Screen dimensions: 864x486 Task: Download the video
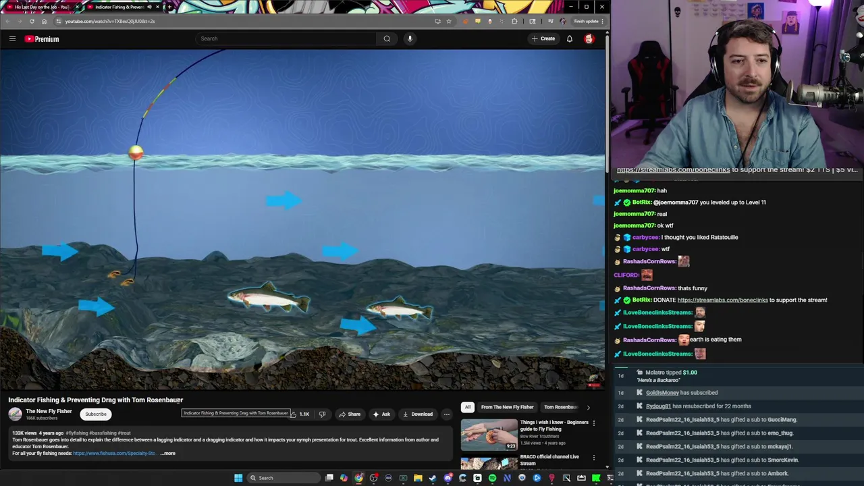418,414
